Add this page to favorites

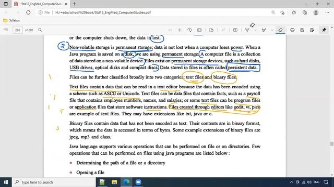[282, 12]
